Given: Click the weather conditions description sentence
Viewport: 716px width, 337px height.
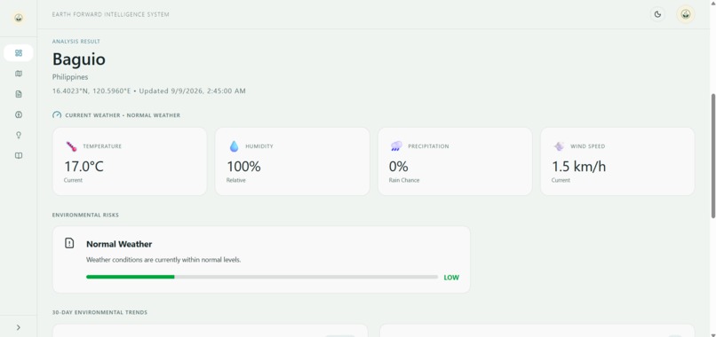Looking at the screenshot, I should coord(163,260).
